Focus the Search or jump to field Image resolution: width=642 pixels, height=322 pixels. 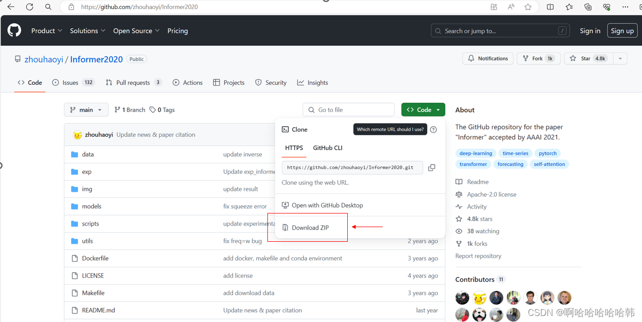(500, 31)
